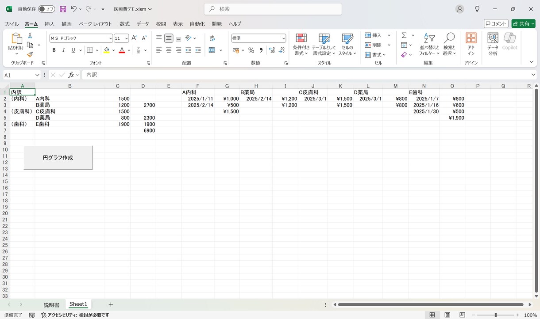The height and width of the screenshot is (319, 540).
Task: Switch to the Data tab
Action: click(x=143, y=24)
